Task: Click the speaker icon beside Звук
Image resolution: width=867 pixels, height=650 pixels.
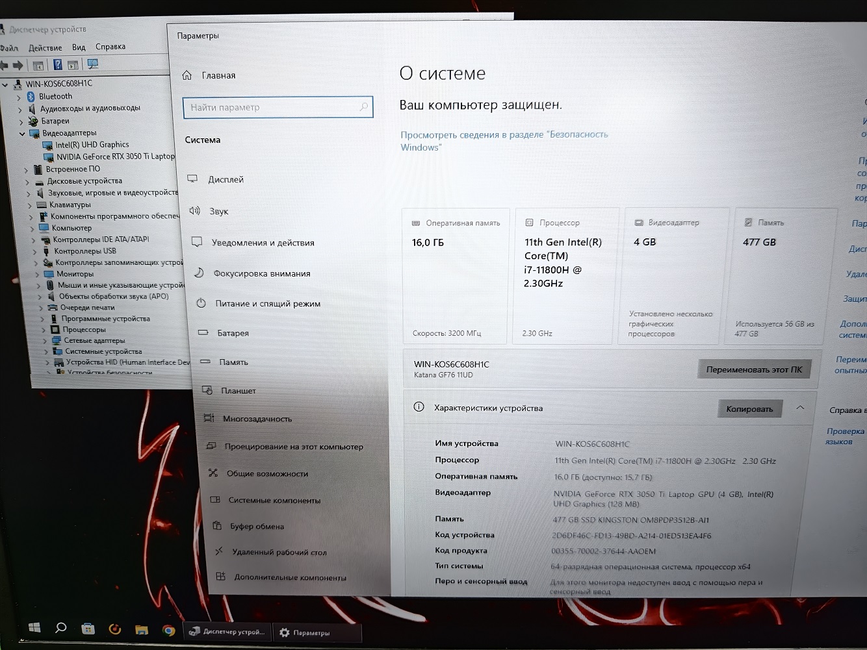Action: (x=195, y=210)
